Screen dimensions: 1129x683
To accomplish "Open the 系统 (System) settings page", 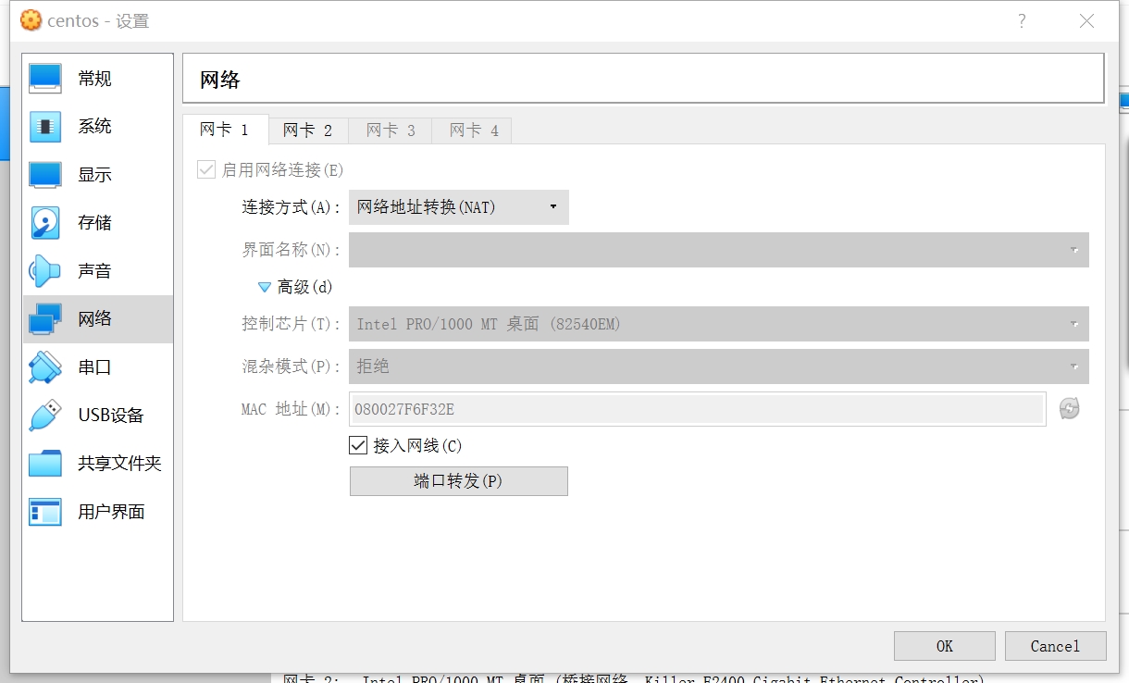I will (x=46, y=126).
